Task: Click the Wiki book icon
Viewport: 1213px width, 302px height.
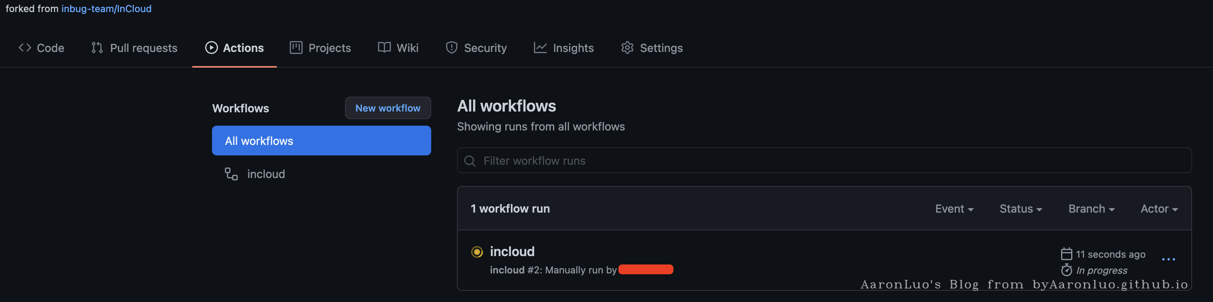Action: point(384,48)
